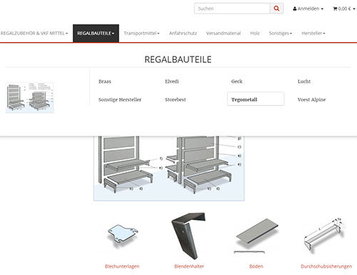Open the Storebest subcategory
357x275 pixels.
176,99
